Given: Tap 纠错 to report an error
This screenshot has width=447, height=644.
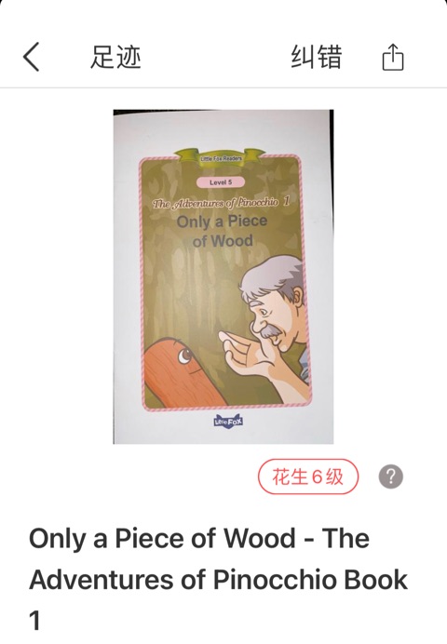Looking at the screenshot, I should pos(317,57).
